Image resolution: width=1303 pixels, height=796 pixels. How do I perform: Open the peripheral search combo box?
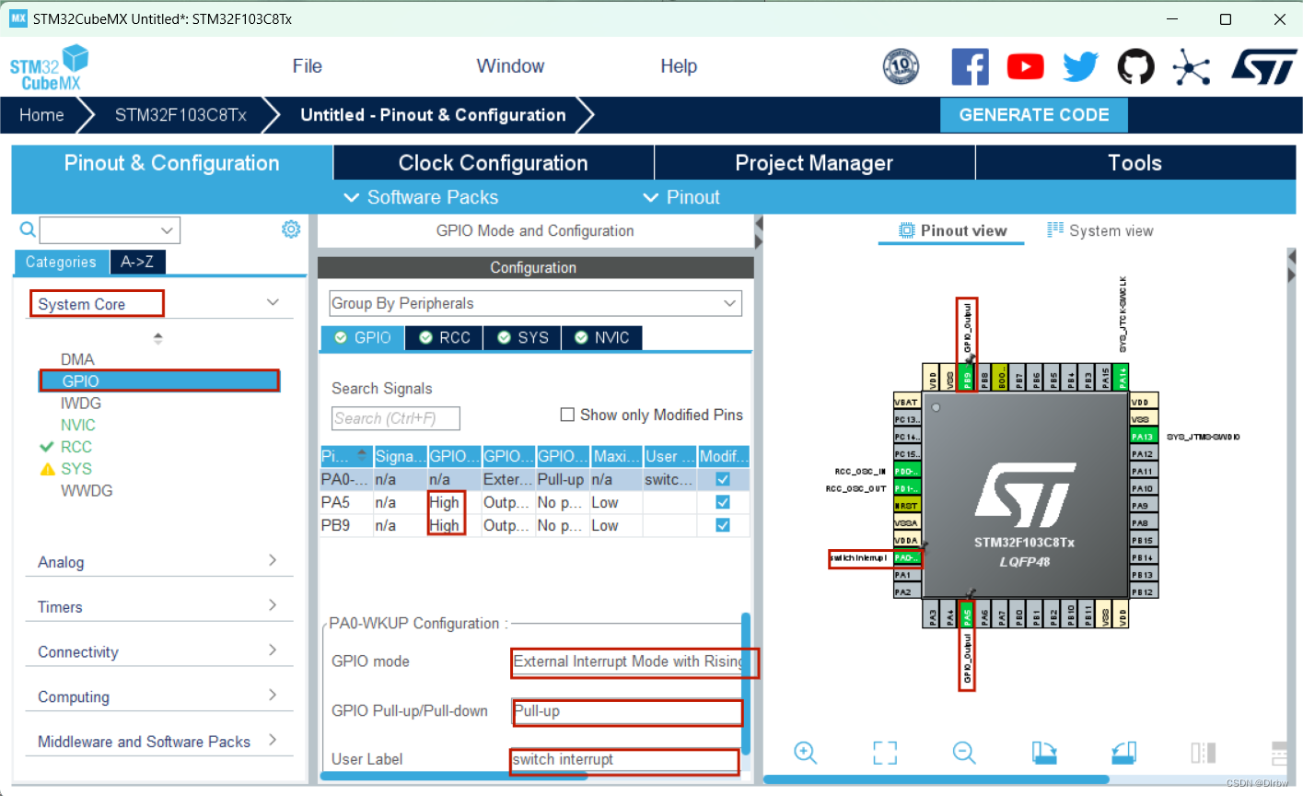[x=110, y=230]
